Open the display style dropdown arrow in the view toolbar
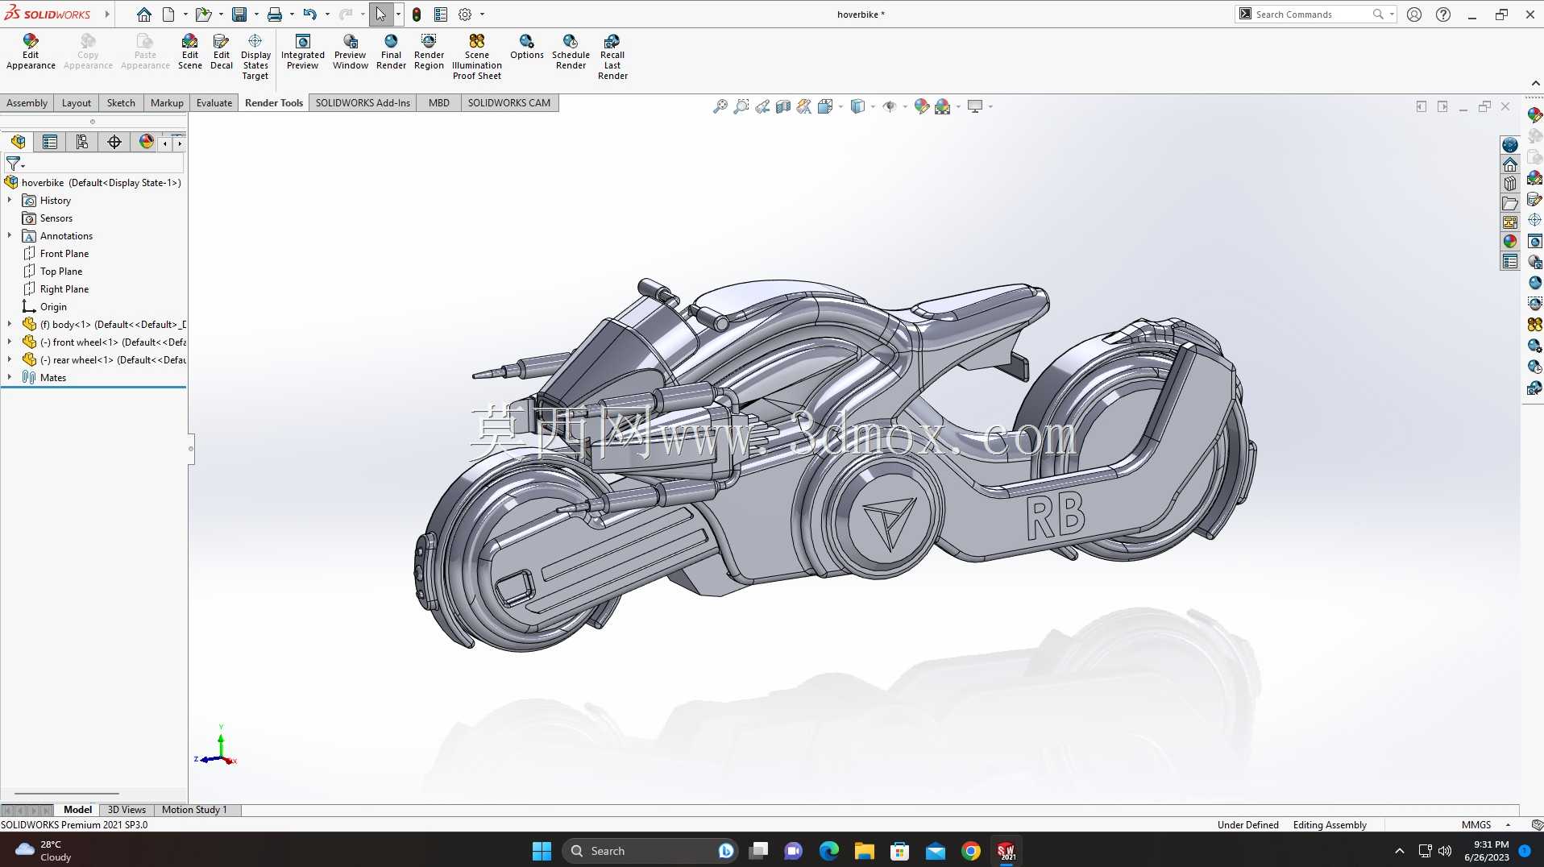This screenshot has height=867, width=1544. click(x=873, y=106)
